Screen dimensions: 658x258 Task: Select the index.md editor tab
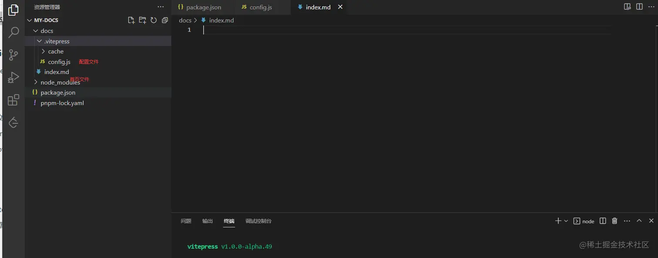318,7
